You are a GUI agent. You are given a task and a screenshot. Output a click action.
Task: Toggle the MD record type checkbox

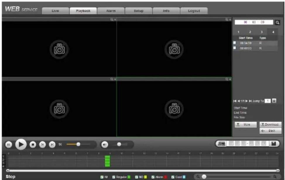point(137,177)
